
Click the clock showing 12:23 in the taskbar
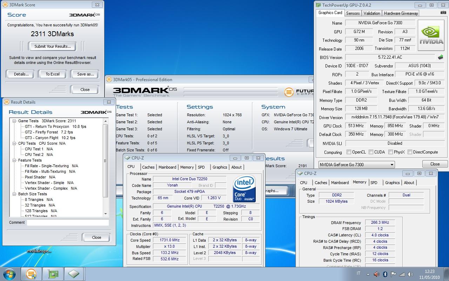[430, 271]
